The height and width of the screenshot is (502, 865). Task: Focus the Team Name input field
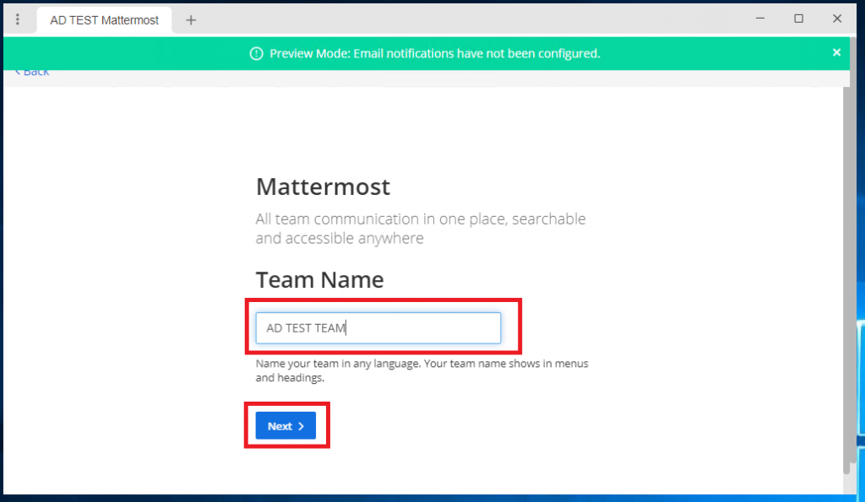(378, 328)
